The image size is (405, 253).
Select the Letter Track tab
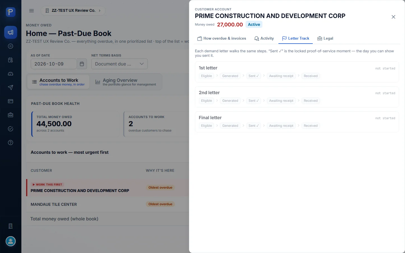point(296,39)
